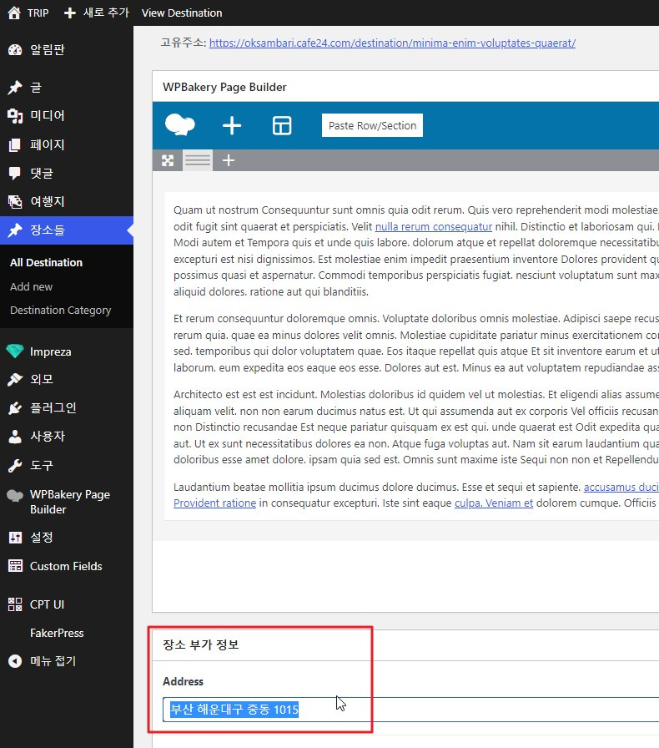Click the WPBakery Page Builder panel title
The width and height of the screenshot is (659, 748).
pyautogui.click(x=224, y=88)
